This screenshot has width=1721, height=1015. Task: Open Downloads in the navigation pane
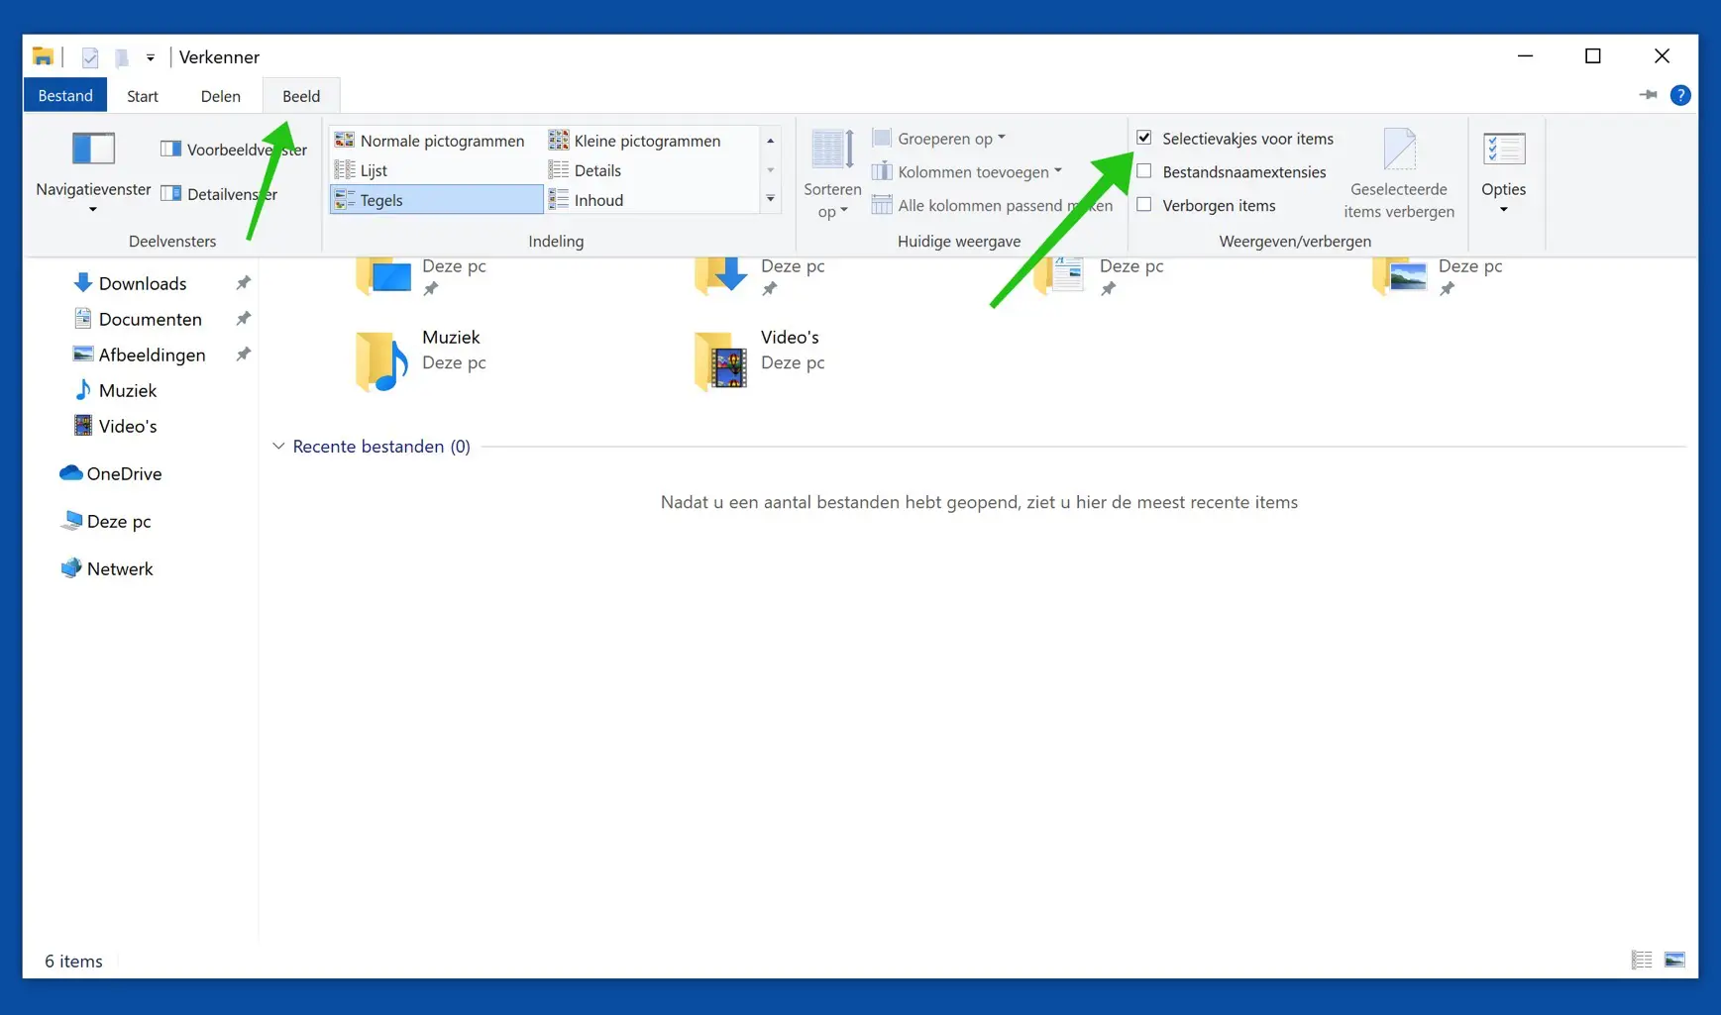tap(143, 283)
